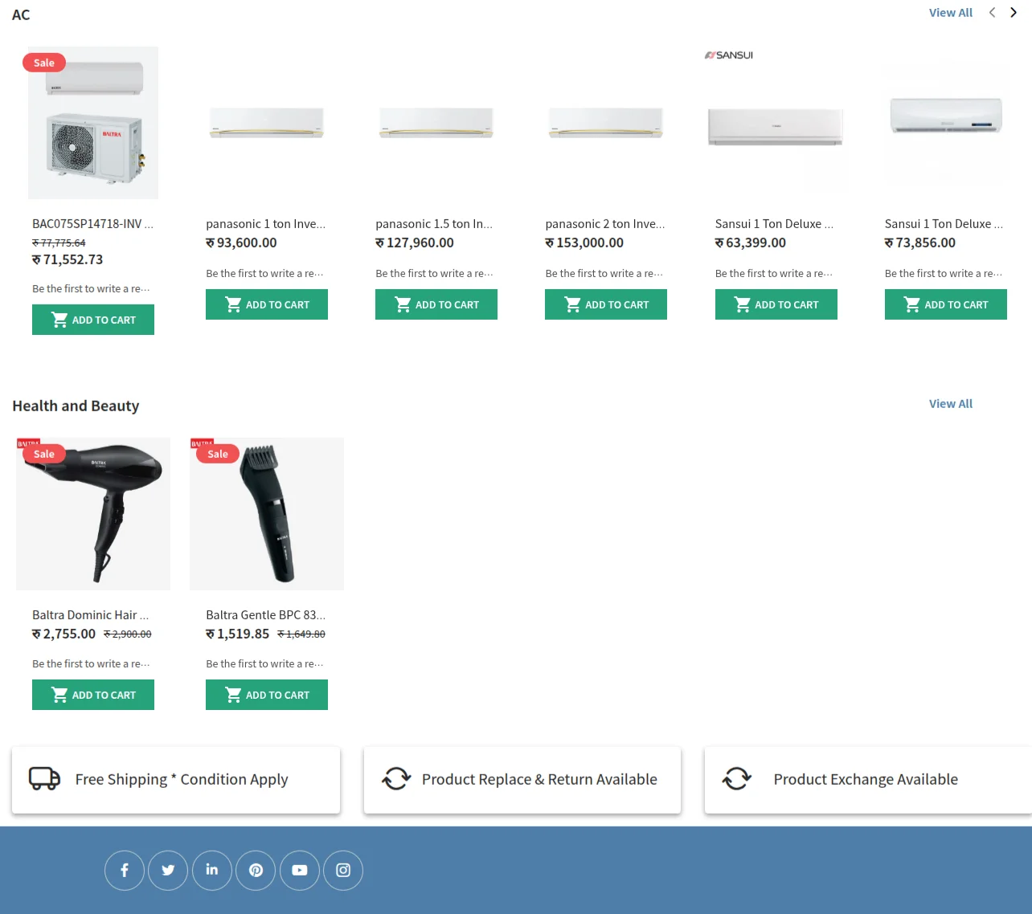
Task: Go back using the AC carousel left arrow
Action: pos(992,13)
